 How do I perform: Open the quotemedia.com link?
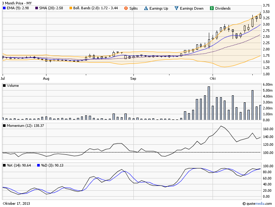259,203
